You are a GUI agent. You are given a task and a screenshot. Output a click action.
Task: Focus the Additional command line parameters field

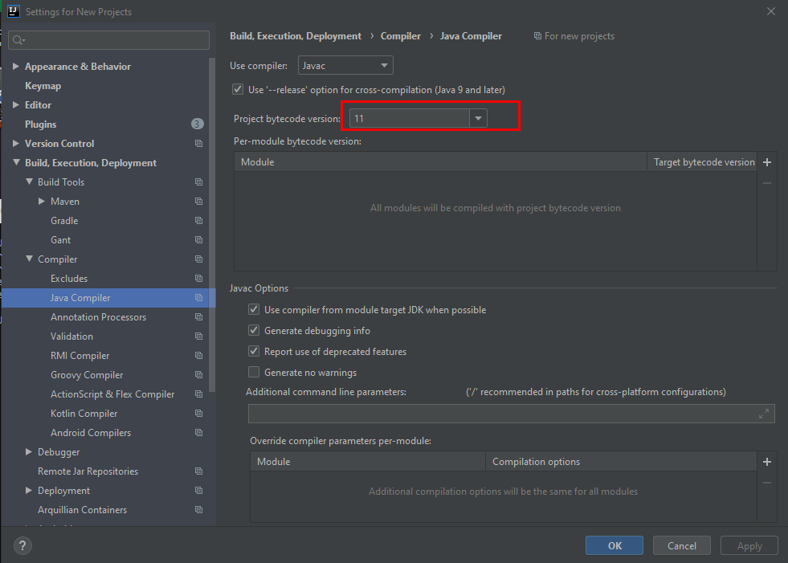point(511,414)
